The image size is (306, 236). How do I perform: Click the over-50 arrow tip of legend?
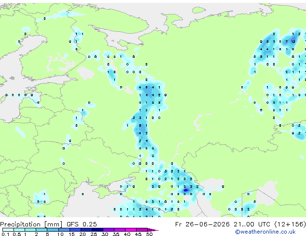tap(153, 230)
